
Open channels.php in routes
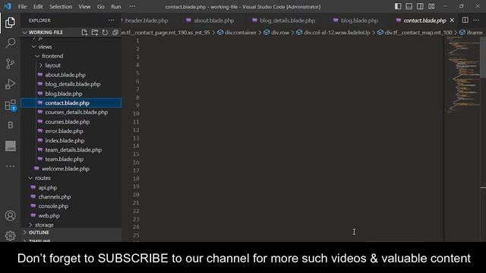[55, 197]
